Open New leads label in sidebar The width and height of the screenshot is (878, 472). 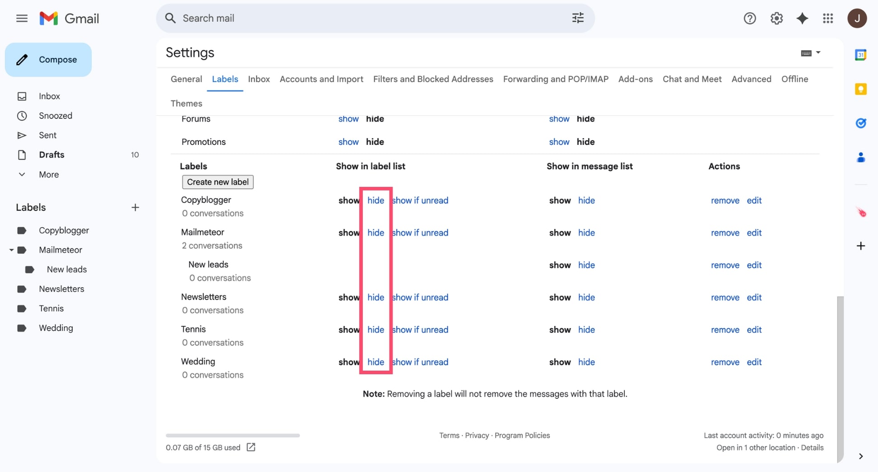tap(67, 269)
